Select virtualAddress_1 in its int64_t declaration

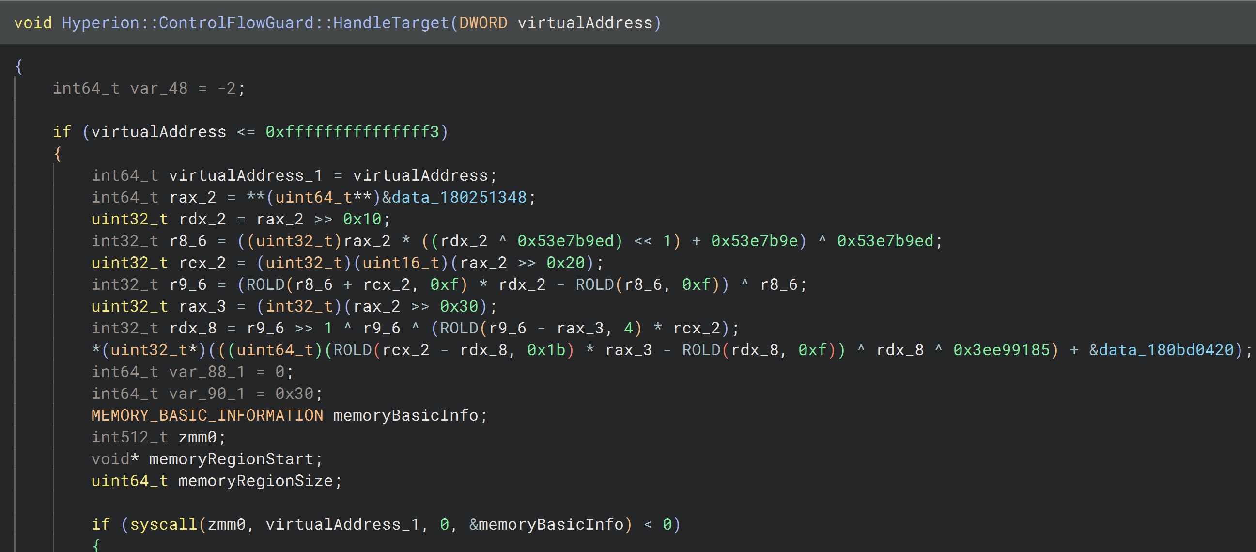246,175
